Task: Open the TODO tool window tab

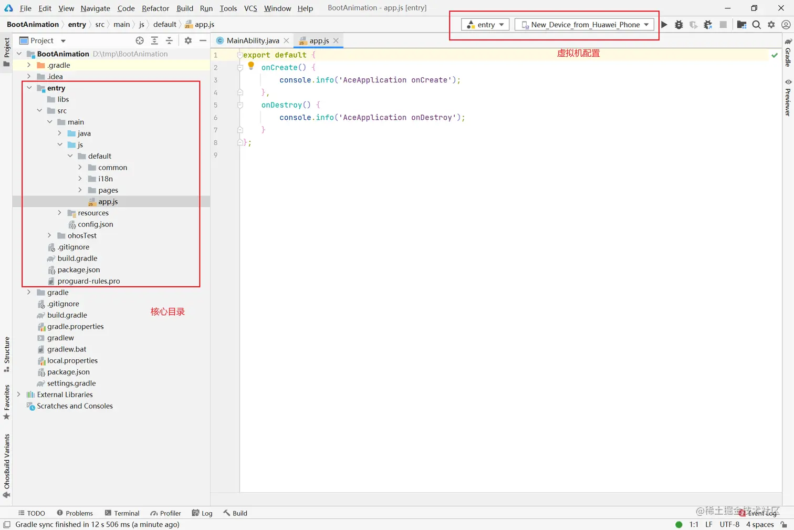Action: [32, 513]
